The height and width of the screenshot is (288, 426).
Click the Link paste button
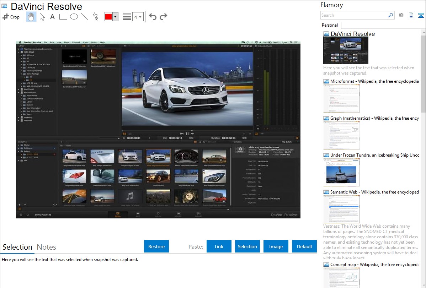pos(219,246)
